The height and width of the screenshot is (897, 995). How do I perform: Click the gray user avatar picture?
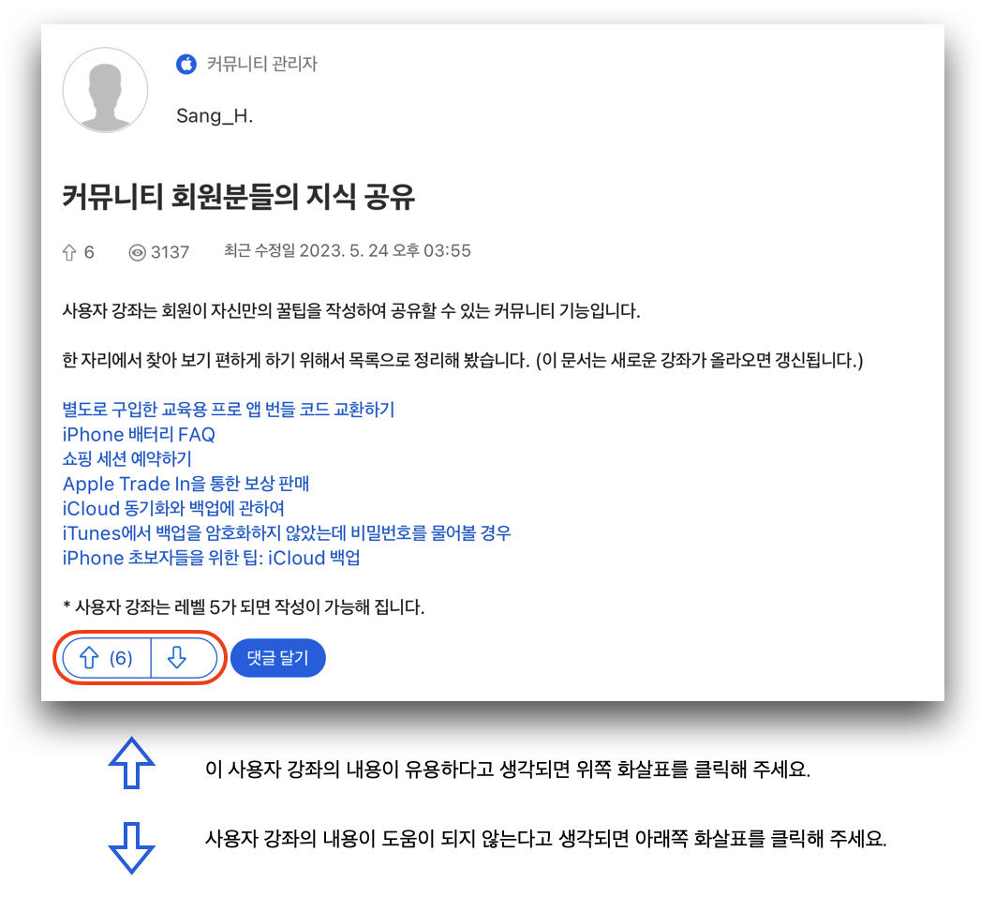(x=105, y=90)
